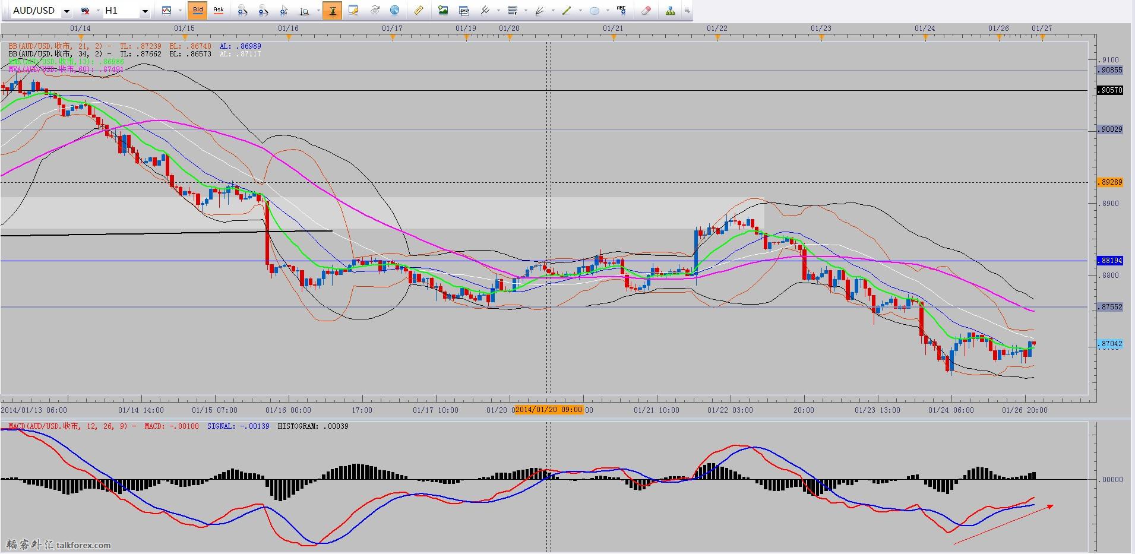Open the H1 timeframe dropdown
This screenshot has width=1135, height=554.
(x=144, y=11)
